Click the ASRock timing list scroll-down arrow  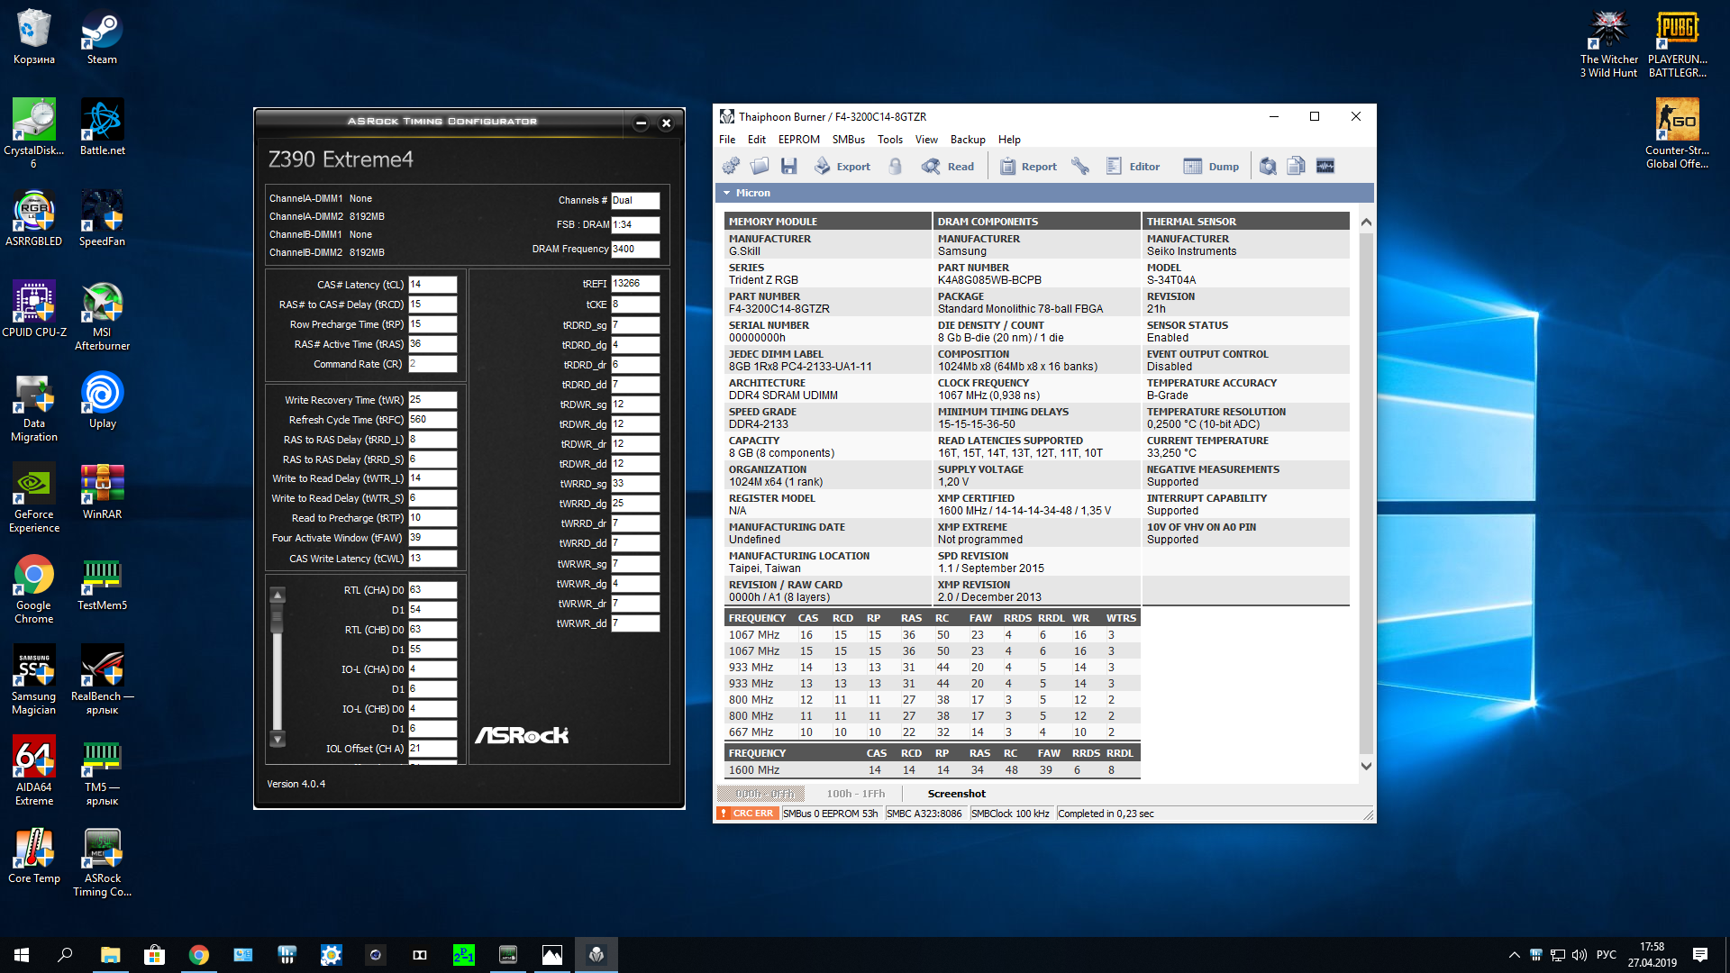pyautogui.click(x=278, y=740)
